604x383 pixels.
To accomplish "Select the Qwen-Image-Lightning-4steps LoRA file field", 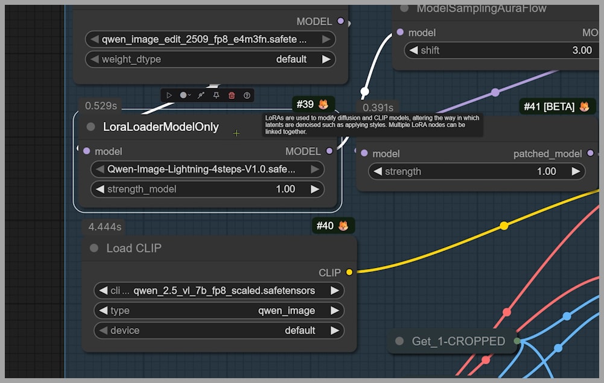I will [x=207, y=169].
